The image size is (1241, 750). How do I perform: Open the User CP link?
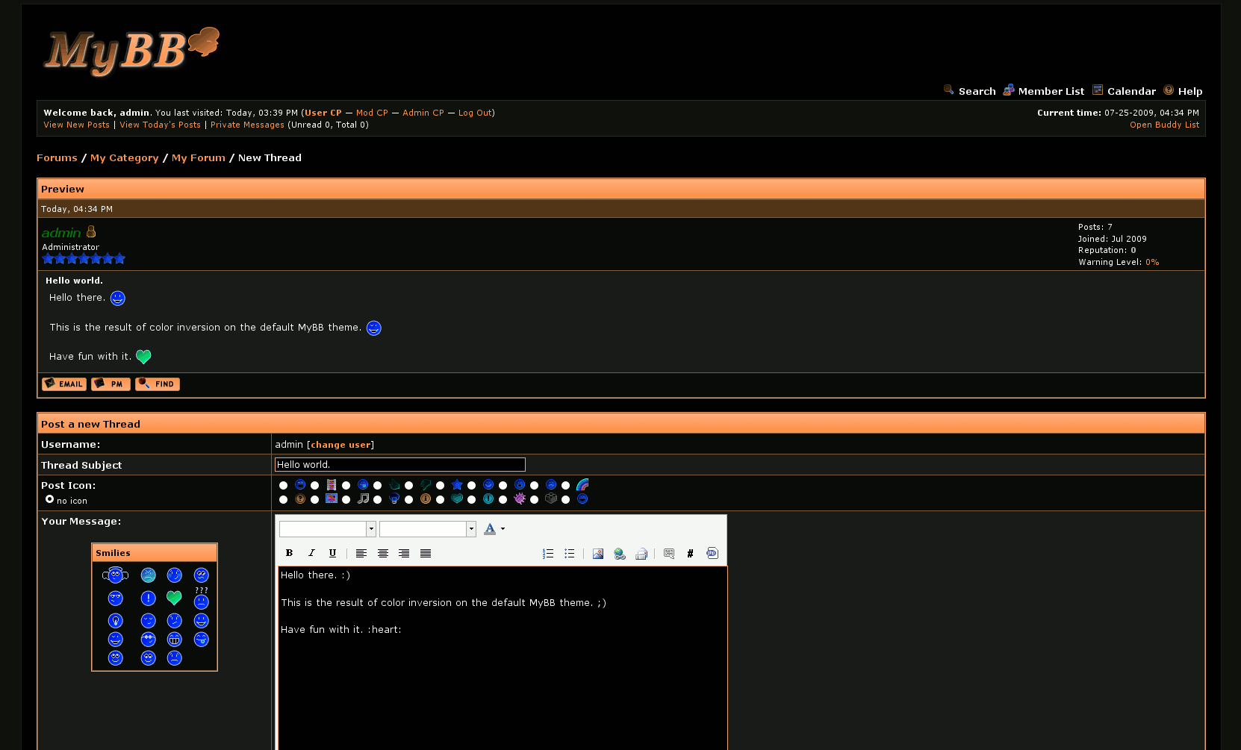pos(323,113)
